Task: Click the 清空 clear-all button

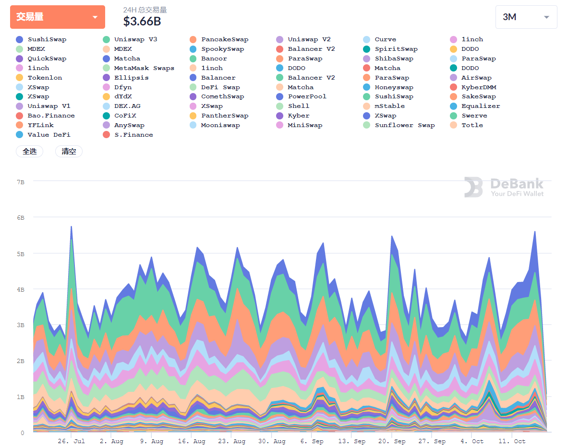Action: click(x=69, y=151)
